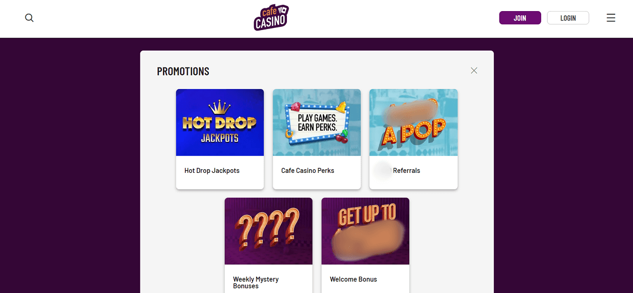Open the question marks mystery banner
The image size is (633, 293).
tap(268, 231)
